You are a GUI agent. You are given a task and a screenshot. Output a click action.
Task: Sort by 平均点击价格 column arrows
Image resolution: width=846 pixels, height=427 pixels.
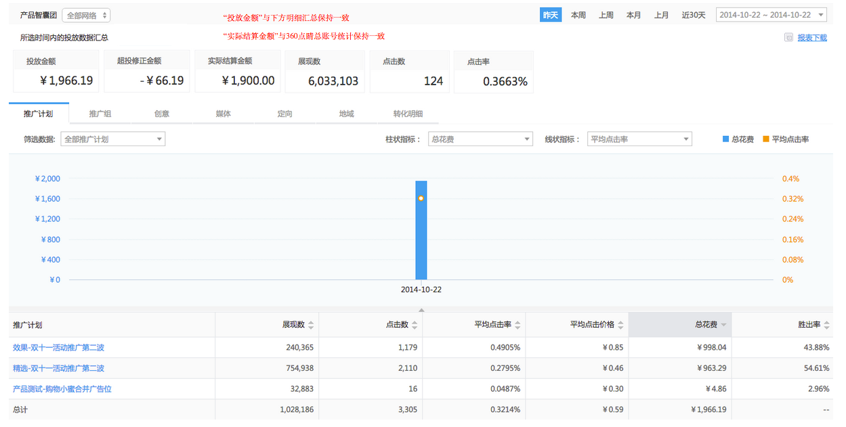pos(620,325)
